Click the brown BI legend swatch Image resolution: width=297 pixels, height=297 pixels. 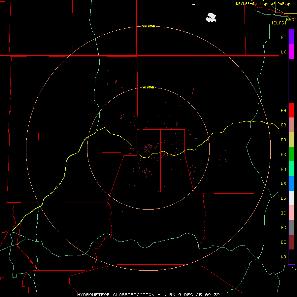coord(291,242)
